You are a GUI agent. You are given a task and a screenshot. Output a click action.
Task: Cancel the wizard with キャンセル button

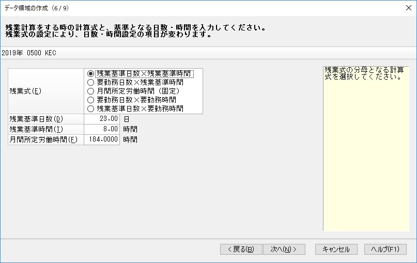336,250
